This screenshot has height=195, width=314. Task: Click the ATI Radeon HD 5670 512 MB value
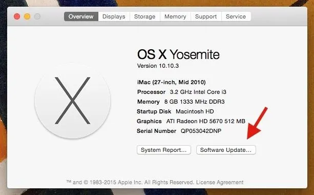tap(205, 121)
